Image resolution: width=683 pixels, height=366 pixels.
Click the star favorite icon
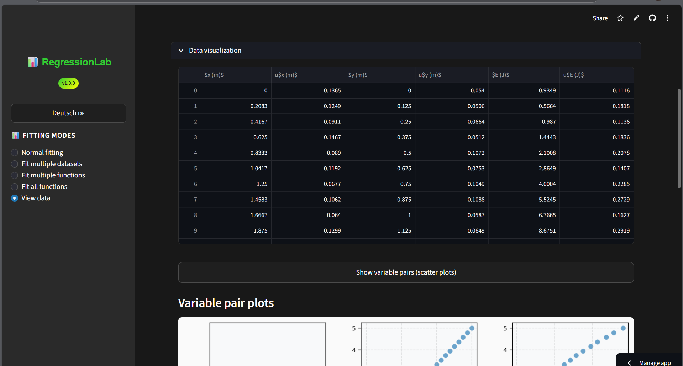[x=620, y=18]
